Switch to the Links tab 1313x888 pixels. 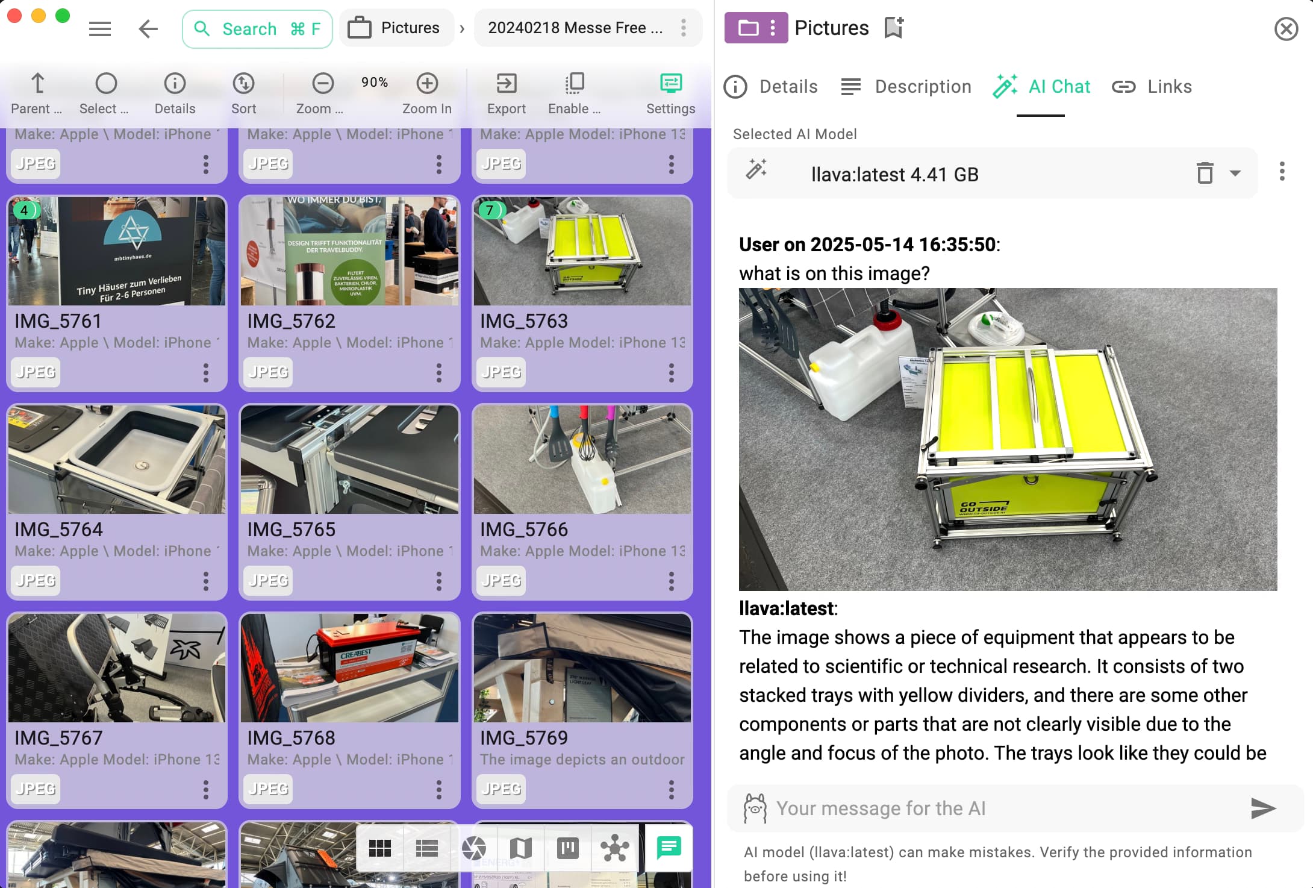click(x=1152, y=87)
